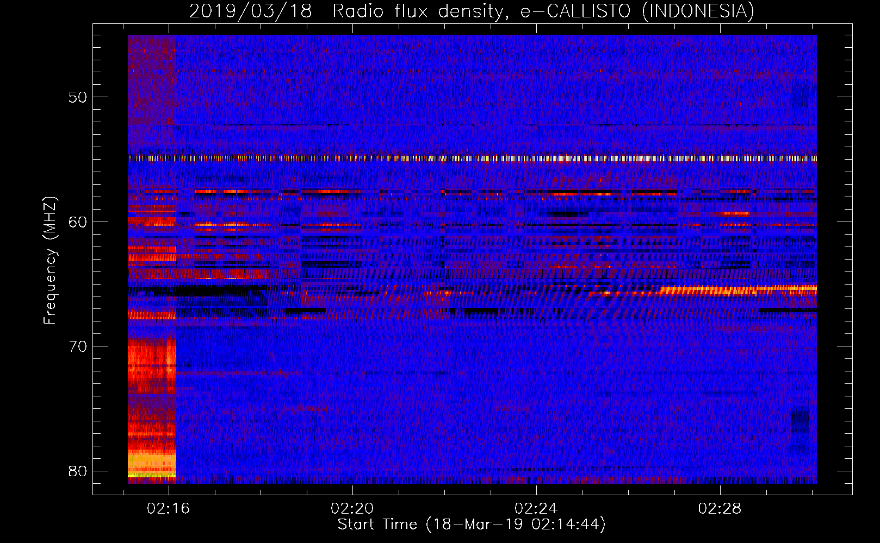Image resolution: width=880 pixels, height=543 pixels.
Task: Click the 'Start Time (18-Mar-19 02:14:44)' axis label
Action: 472,524
